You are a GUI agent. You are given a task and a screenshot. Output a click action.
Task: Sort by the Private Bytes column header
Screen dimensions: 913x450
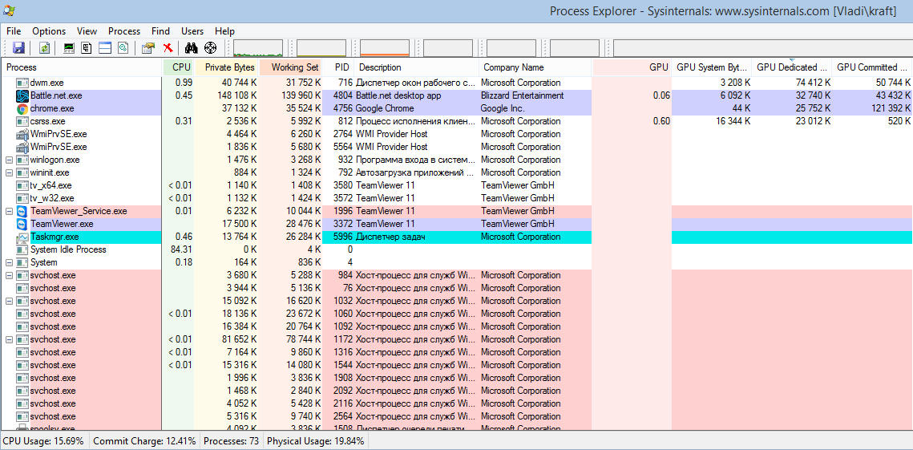(227, 67)
